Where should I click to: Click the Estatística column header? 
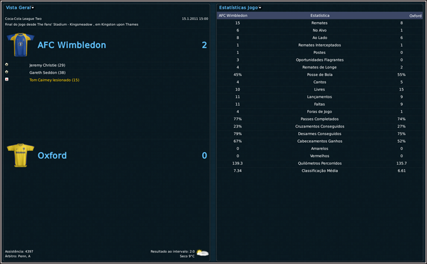point(320,15)
